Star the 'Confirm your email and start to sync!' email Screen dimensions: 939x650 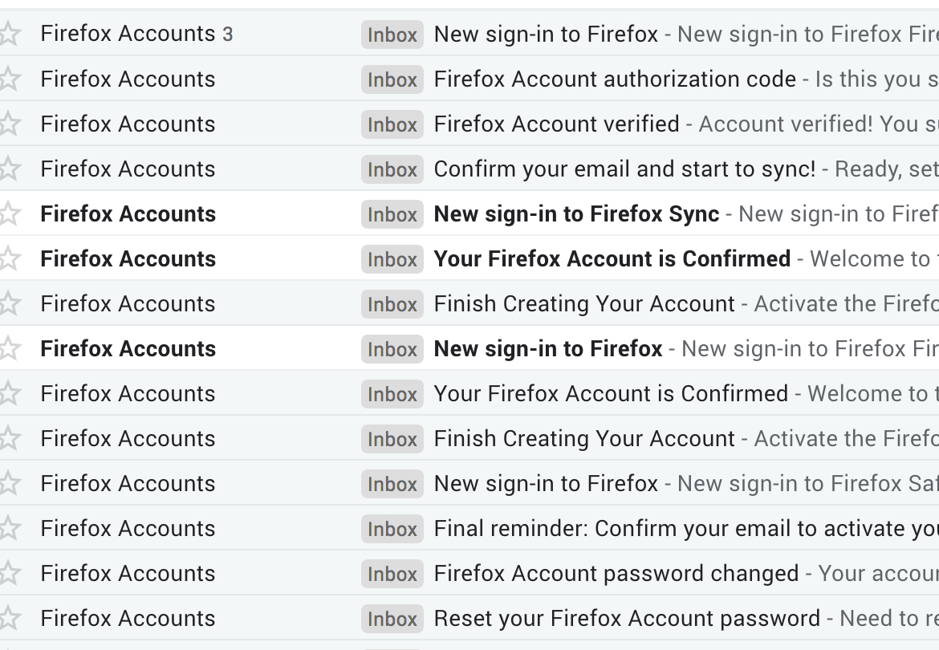coord(9,169)
